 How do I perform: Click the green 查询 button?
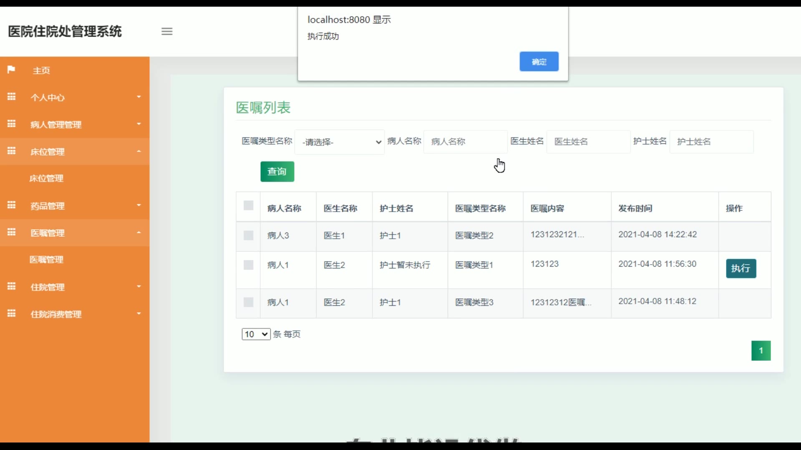coord(277,172)
